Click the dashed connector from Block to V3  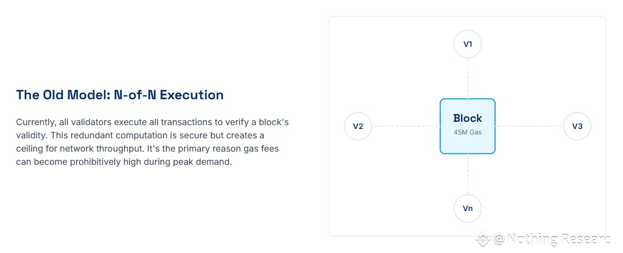pos(529,126)
